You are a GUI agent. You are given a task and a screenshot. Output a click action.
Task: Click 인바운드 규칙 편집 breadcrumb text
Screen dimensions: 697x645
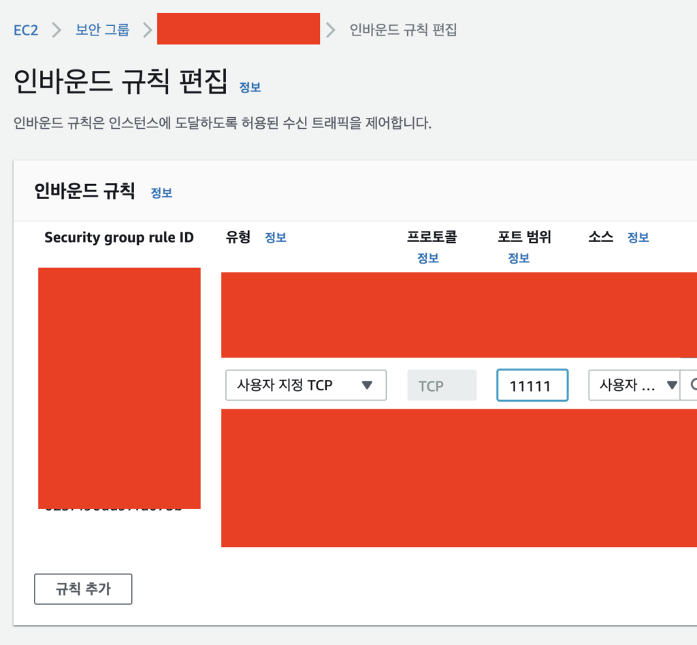tap(403, 30)
